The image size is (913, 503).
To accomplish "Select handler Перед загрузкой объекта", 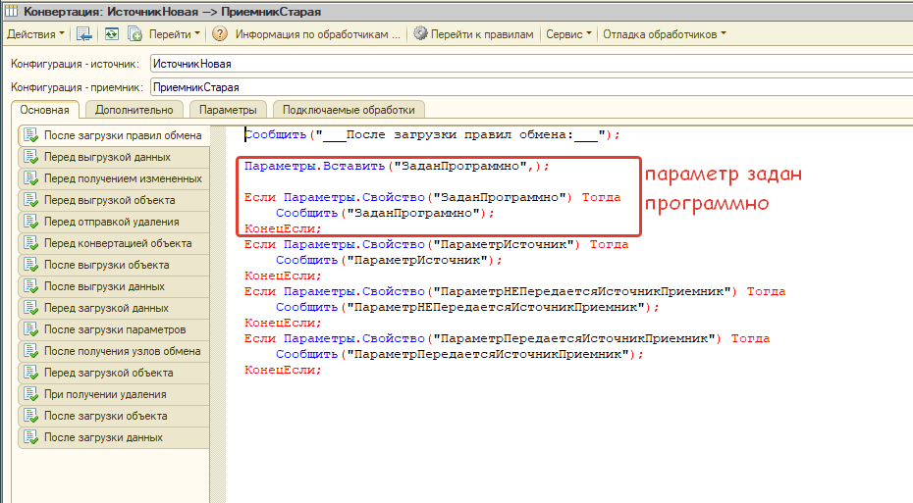I will click(114, 373).
